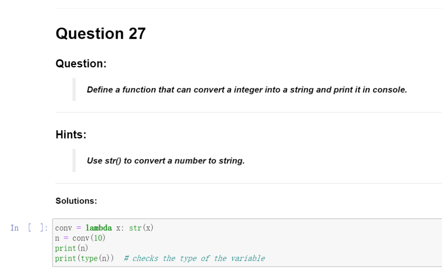442x278 pixels.
Task: Click the number 10 in the conv call
Action: coord(98,238)
